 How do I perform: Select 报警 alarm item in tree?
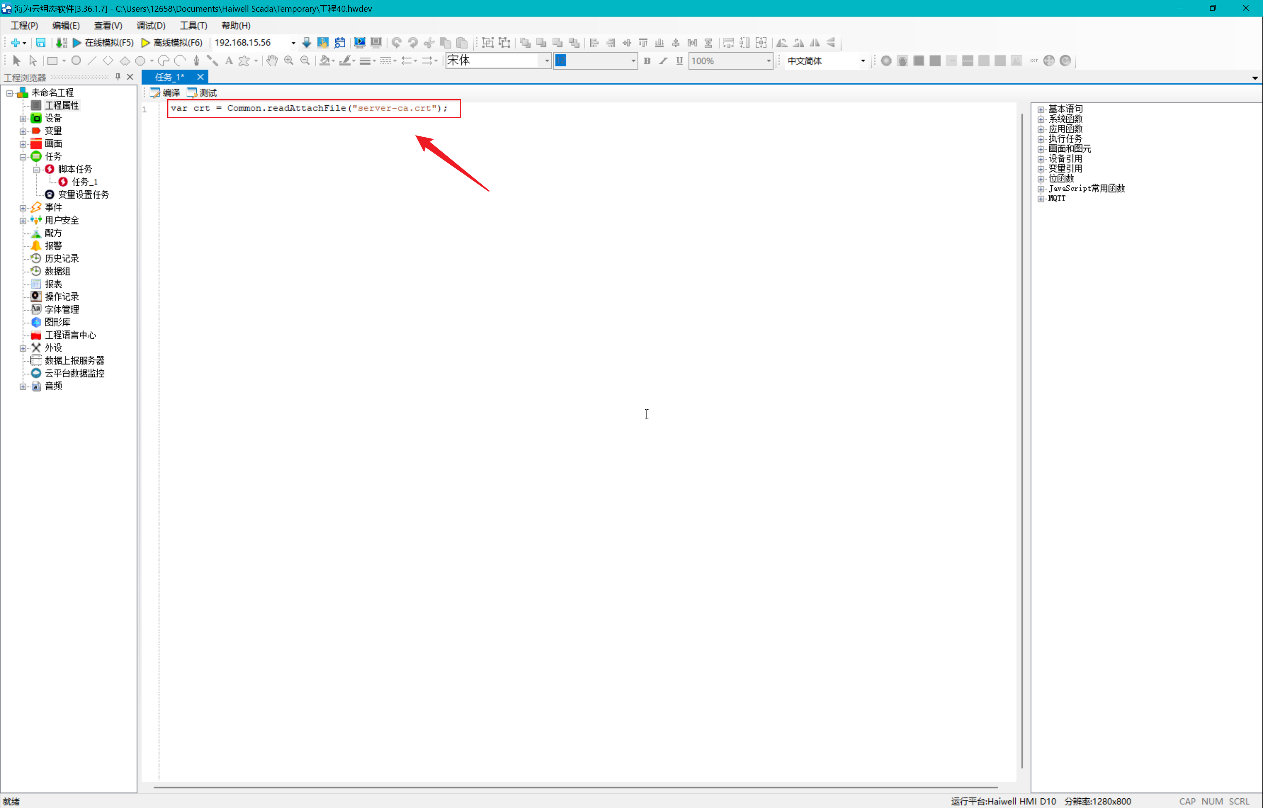click(x=53, y=246)
